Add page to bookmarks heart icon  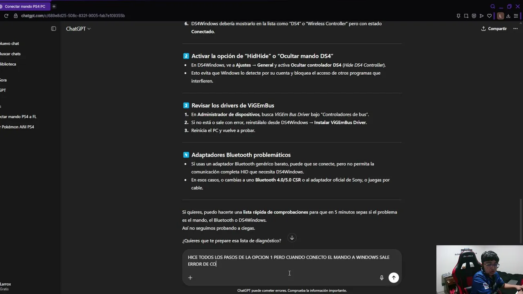coord(489,16)
